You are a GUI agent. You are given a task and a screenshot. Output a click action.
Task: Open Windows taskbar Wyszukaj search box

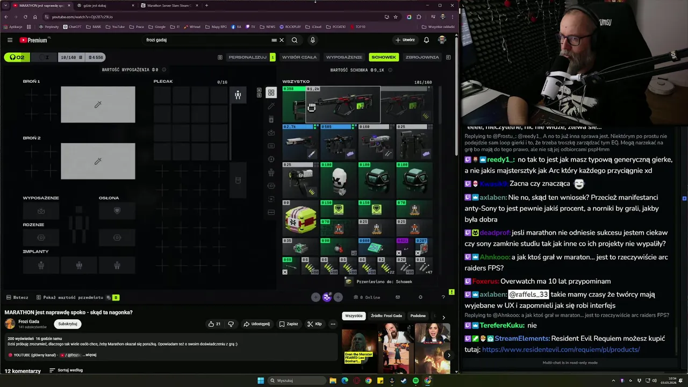pos(297,381)
